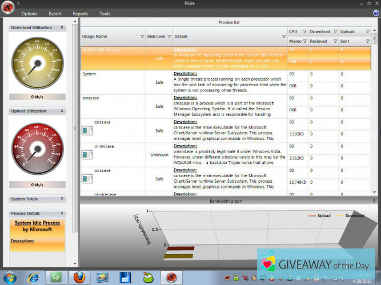Open the CPU column filter
Viewport: 381px width, 285px height.
[x=304, y=31]
